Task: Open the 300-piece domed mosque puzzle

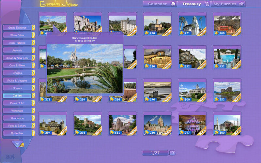Action: (x=227, y=124)
